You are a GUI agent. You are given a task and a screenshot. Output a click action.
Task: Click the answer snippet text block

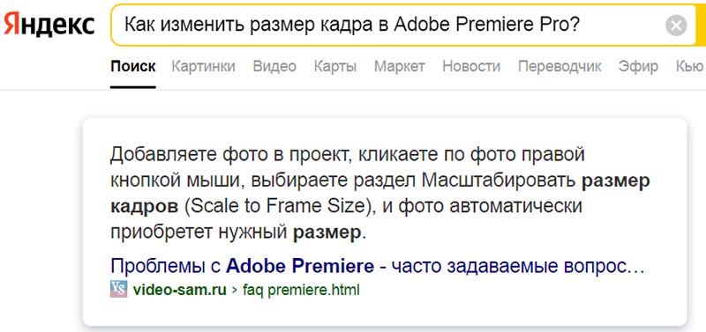(380, 194)
